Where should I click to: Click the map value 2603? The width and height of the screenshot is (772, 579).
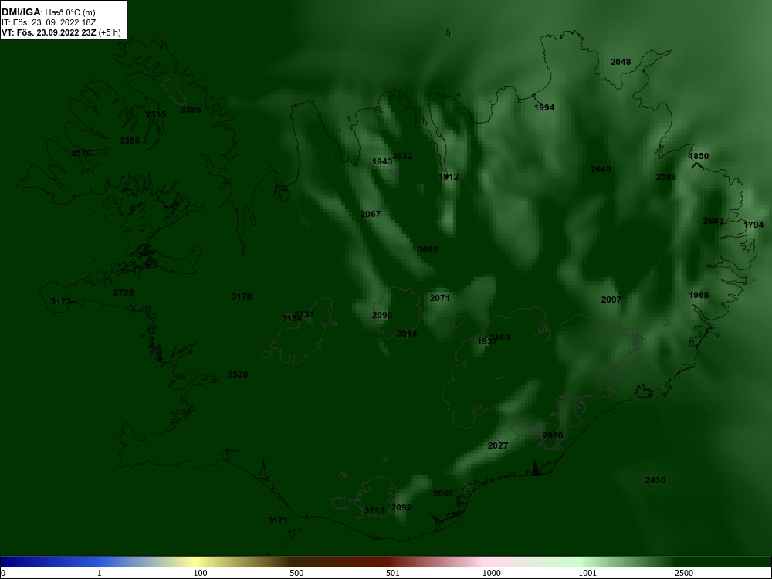coord(713,221)
